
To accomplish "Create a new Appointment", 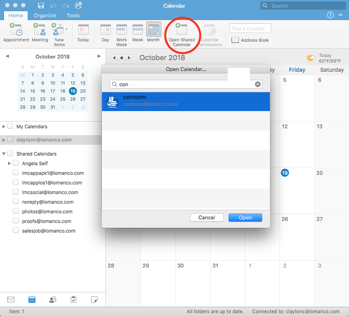I will 16,32.
